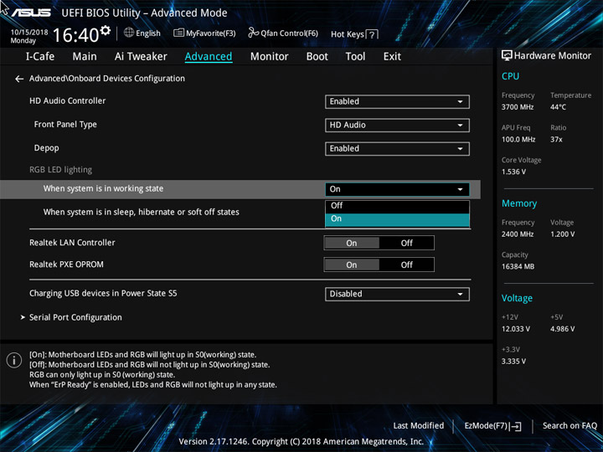
Task: Click the Hardware Monitor screen icon
Action: coord(507,55)
